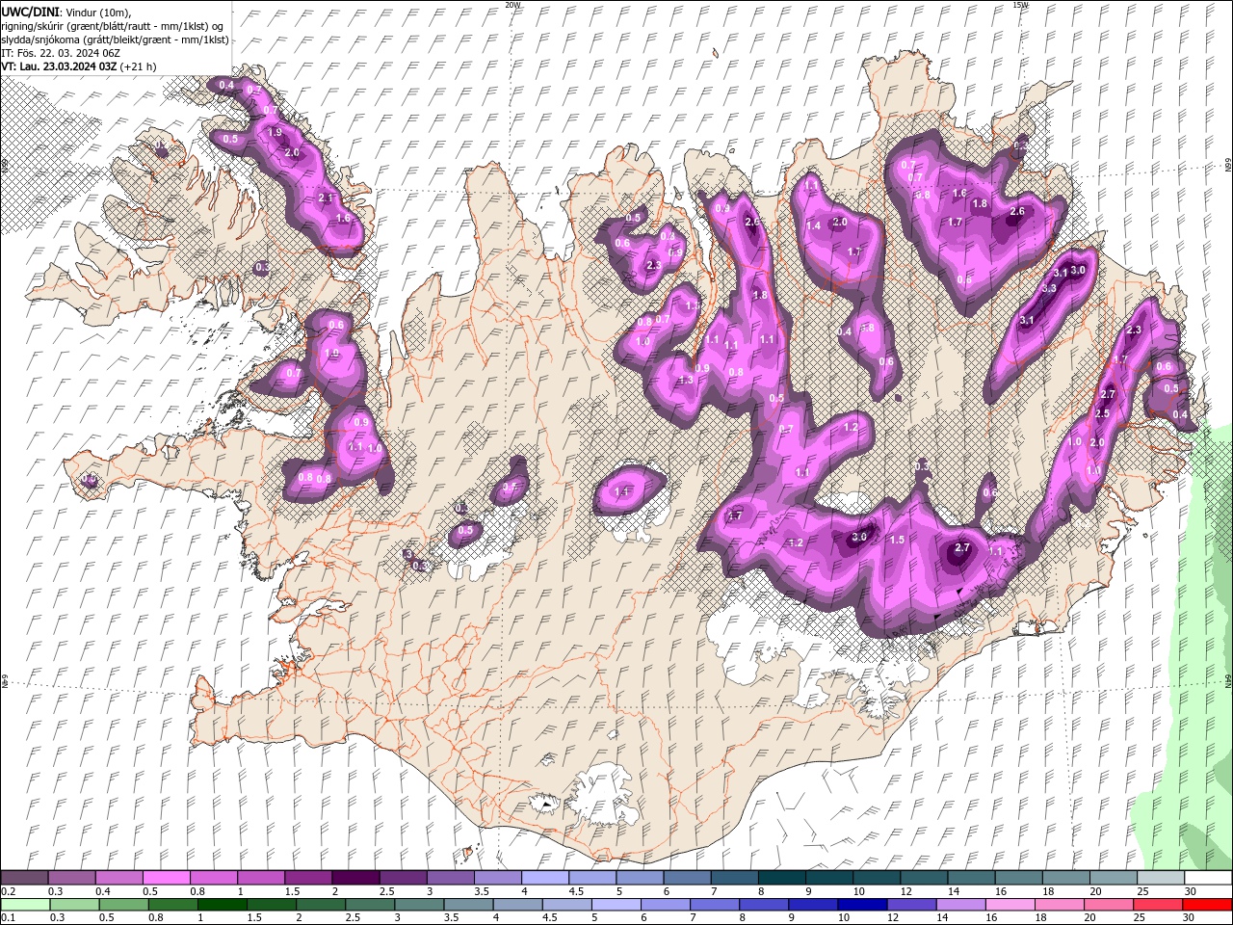
Task: Click the 2.5 snowfall value in the east
Action: click(x=1102, y=413)
